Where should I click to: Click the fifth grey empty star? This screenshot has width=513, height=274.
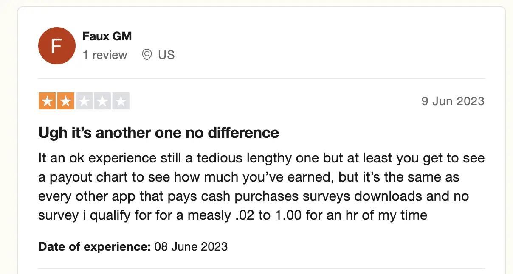point(121,101)
